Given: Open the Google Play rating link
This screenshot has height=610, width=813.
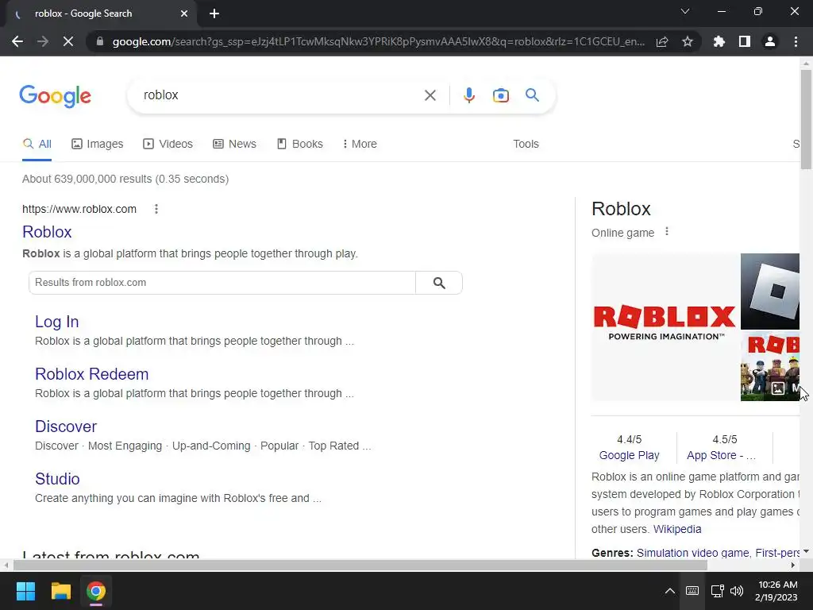Looking at the screenshot, I should pyautogui.click(x=629, y=455).
